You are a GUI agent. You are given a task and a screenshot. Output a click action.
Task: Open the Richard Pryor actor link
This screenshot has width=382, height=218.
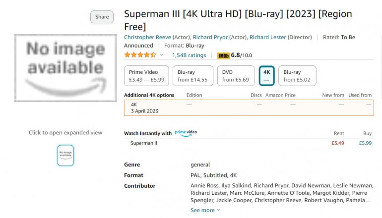211,37
